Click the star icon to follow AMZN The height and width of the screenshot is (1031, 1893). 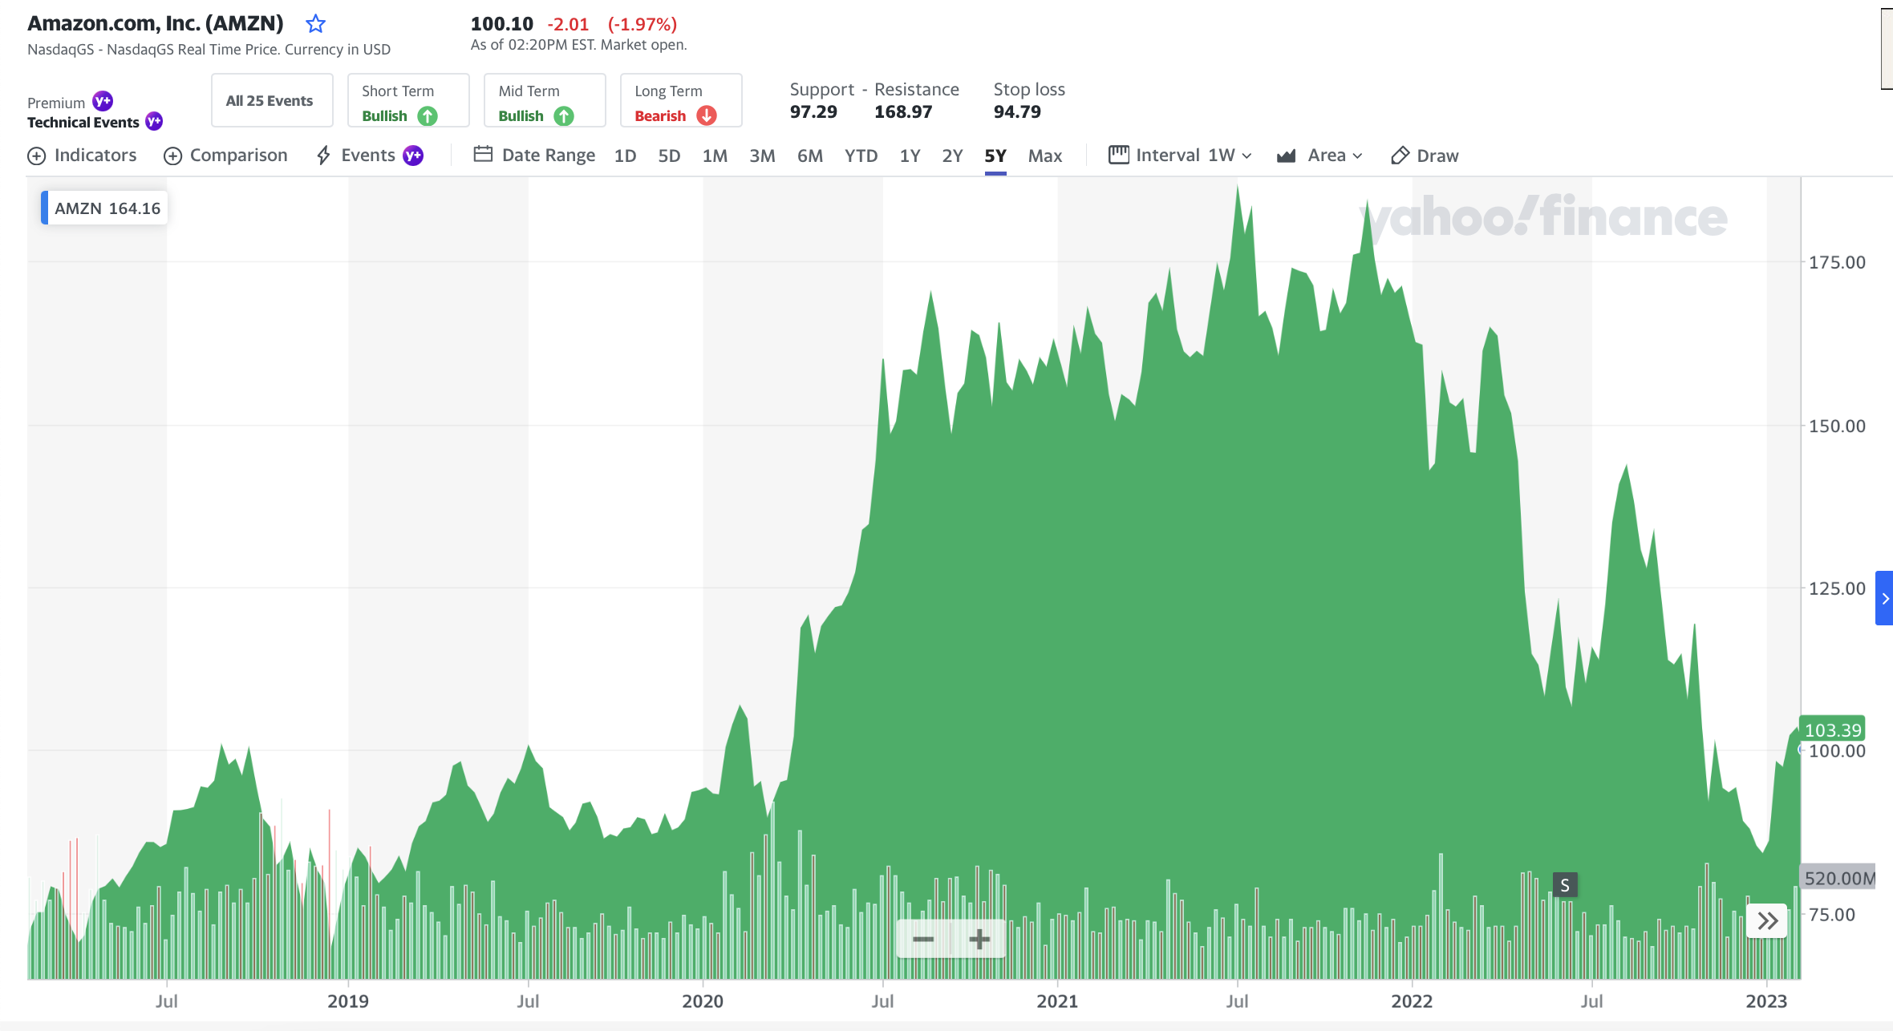(x=315, y=24)
